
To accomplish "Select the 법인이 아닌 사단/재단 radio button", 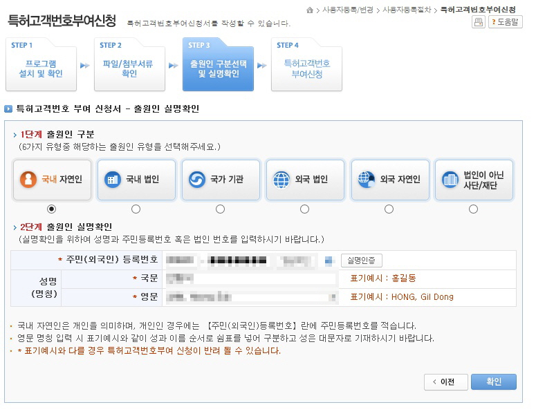I will coord(473,209).
